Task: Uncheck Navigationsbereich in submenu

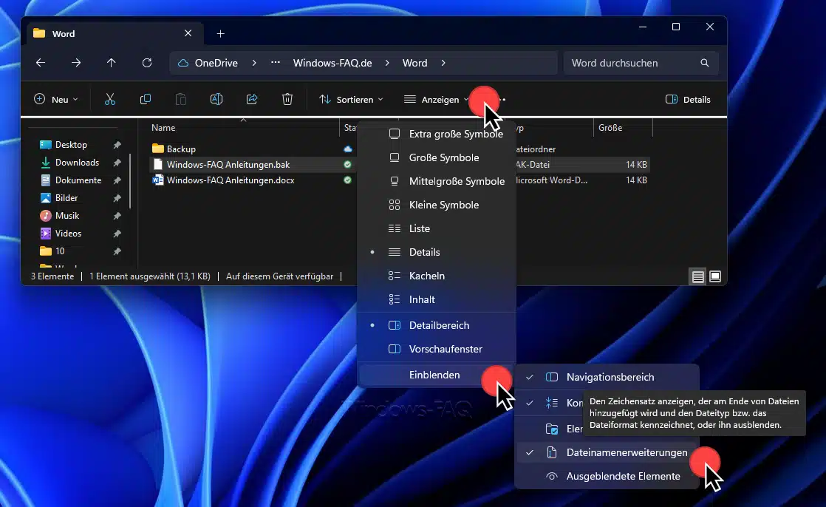Action: 610,377
